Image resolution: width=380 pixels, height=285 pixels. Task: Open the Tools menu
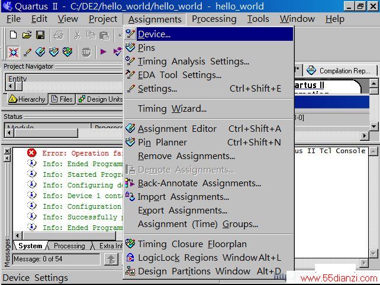[258, 19]
